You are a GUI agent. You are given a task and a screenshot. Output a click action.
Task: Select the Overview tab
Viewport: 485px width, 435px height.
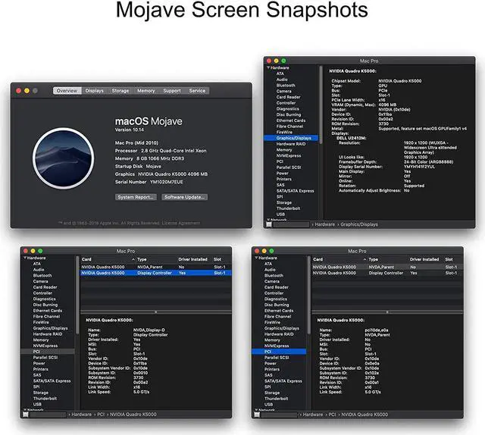coord(67,91)
